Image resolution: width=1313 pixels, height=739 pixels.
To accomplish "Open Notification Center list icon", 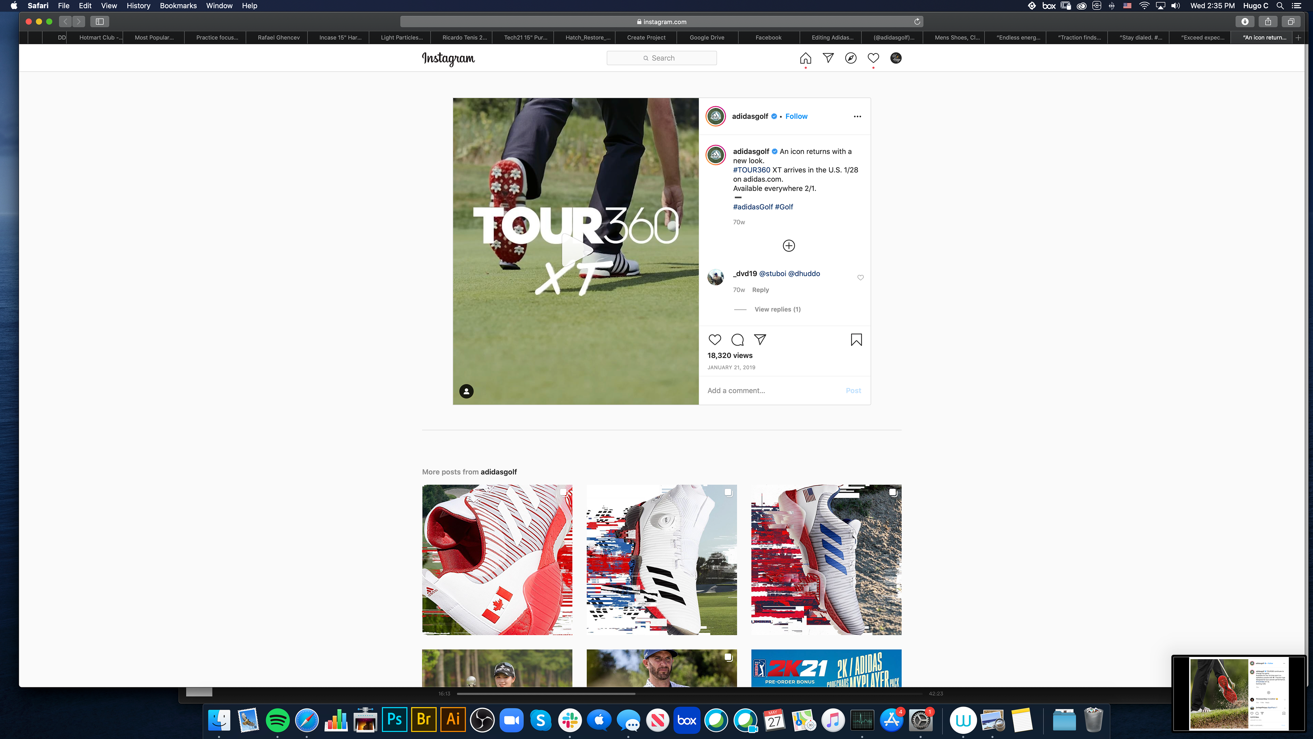I will point(1297,5).
